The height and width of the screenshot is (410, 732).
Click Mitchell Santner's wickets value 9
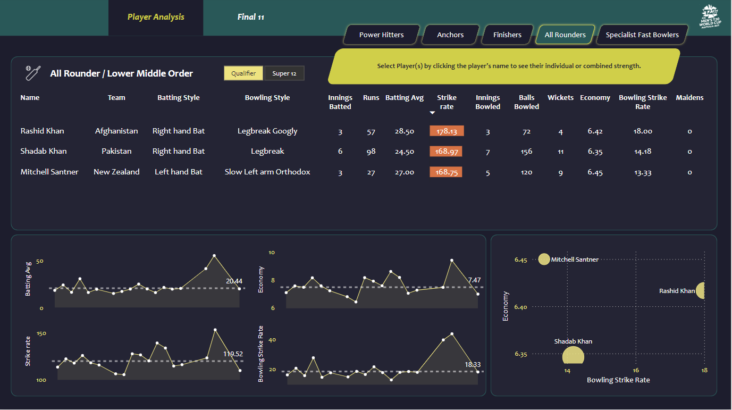(x=561, y=172)
